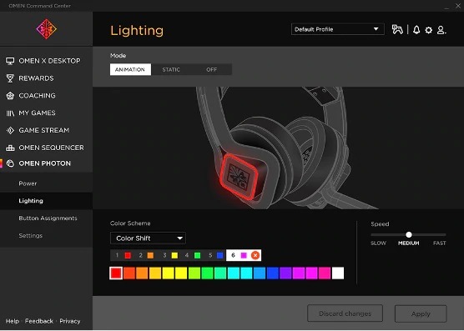Select color slot 3 (yellow)
The height and width of the screenshot is (331, 464).
point(170,255)
